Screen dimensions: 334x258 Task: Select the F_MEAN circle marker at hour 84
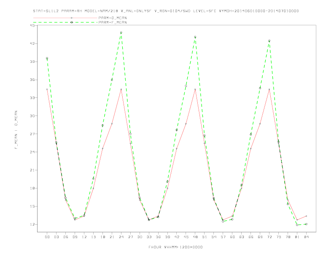point(306,224)
